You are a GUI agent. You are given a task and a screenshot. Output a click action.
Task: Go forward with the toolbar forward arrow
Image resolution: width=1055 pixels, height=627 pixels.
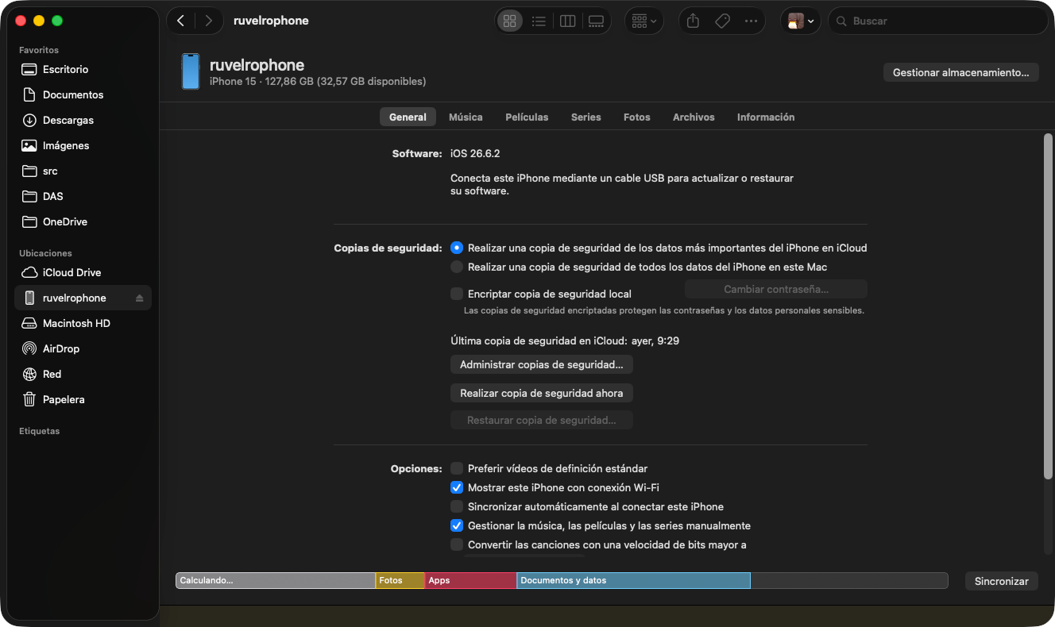pyautogui.click(x=208, y=21)
